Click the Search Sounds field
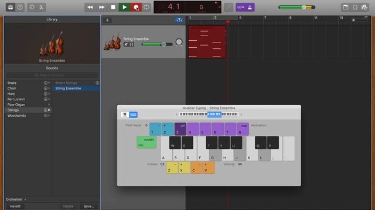The image size is (375, 210). click(52, 75)
